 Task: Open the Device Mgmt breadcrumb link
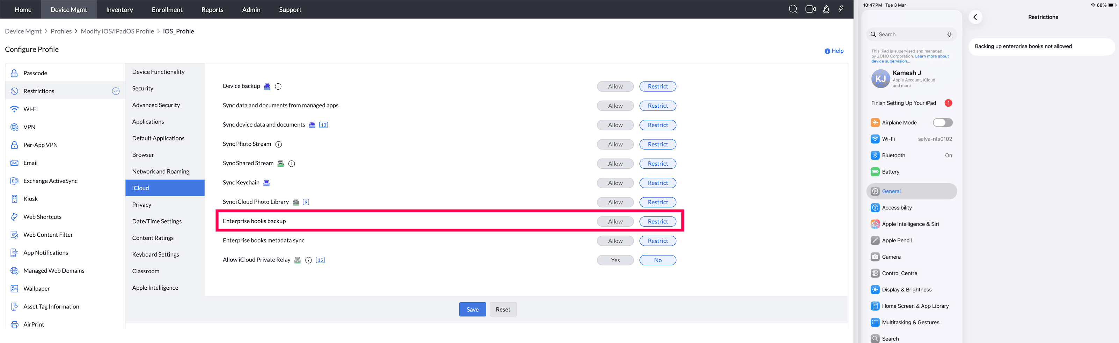(23, 31)
